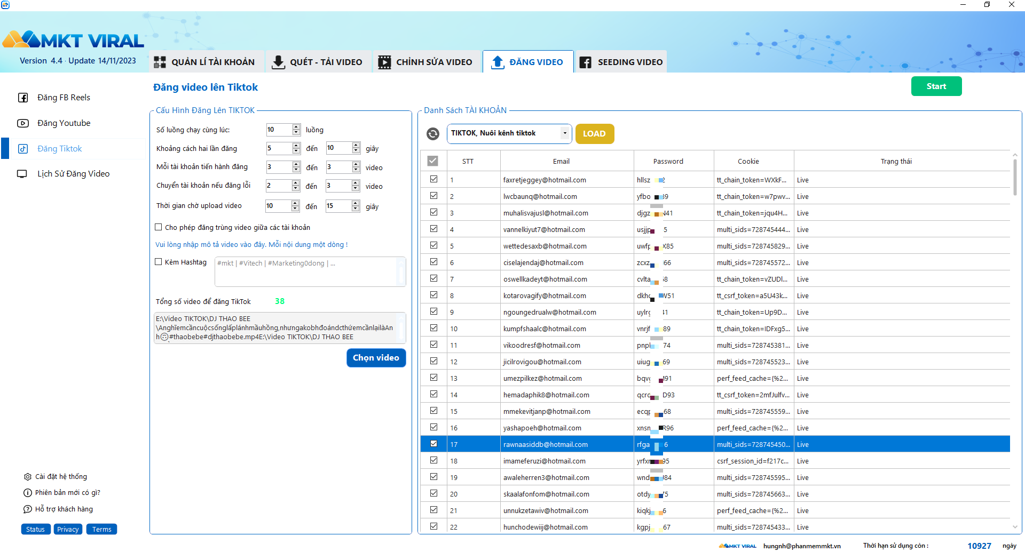Image resolution: width=1025 pixels, height=552 pixels.
Task: Uncheck the faxretjeggey@hotmail.com account row
Action: 434,180
